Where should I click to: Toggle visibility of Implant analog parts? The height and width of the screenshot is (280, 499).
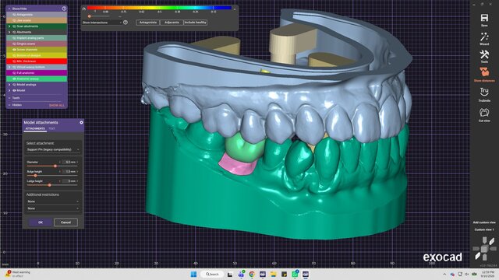[x=14, y=38]
